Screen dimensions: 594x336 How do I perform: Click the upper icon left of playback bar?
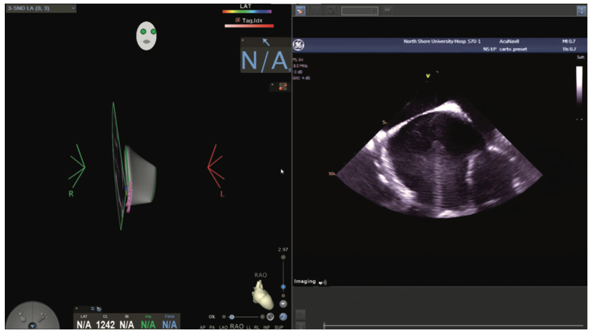pyautogui.click(x=300, y=314)
